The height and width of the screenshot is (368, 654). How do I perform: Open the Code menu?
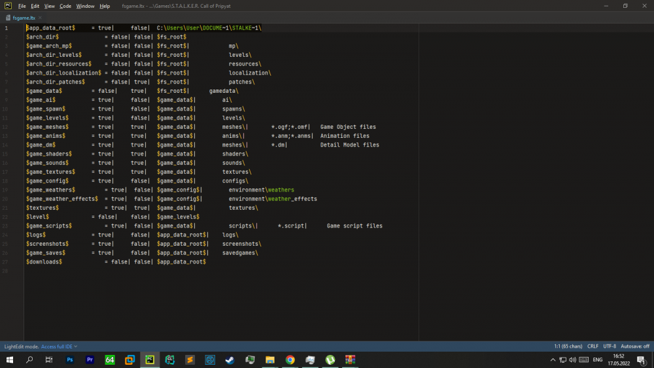click(65, 6)
